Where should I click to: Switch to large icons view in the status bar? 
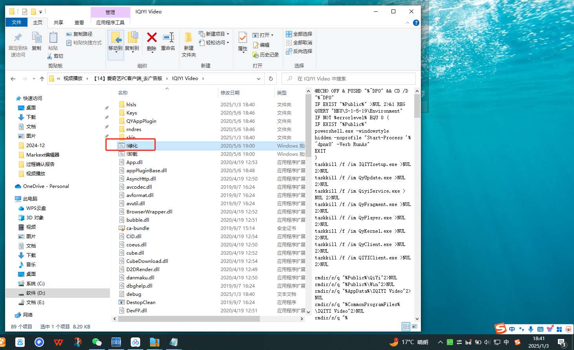coord(415,326)
